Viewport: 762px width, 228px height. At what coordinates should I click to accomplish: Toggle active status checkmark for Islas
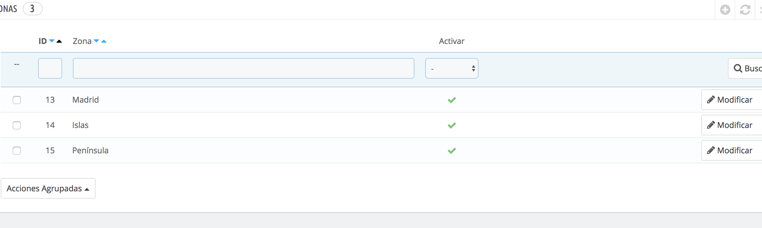coord(452,125)
